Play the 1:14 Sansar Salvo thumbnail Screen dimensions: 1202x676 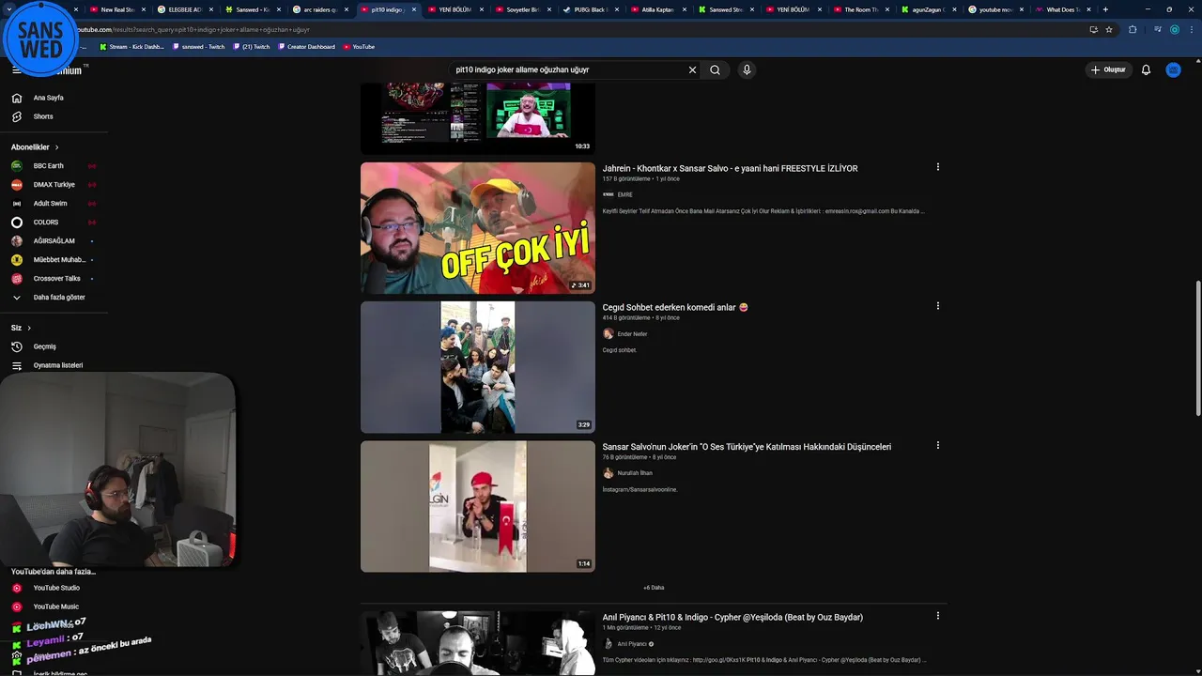478,506
